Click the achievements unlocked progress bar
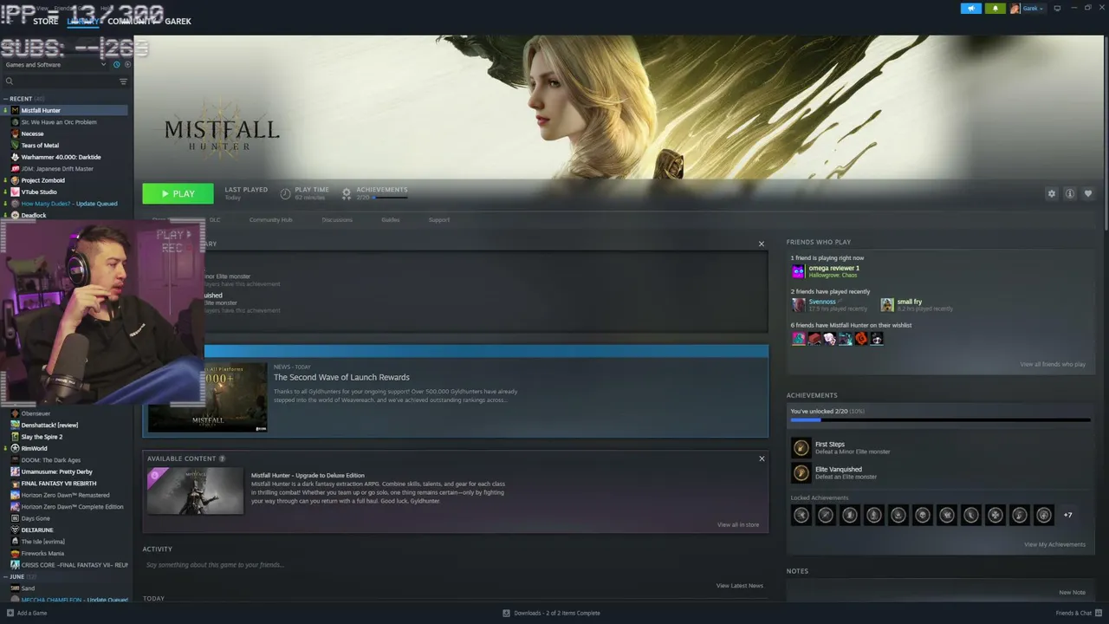The height and width of the screenshot is (624, 1109). coord(940,420)
